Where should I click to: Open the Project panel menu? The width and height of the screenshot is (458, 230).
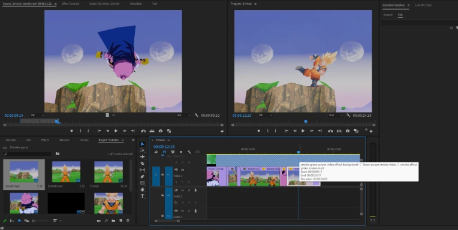[x=122, y=140]
